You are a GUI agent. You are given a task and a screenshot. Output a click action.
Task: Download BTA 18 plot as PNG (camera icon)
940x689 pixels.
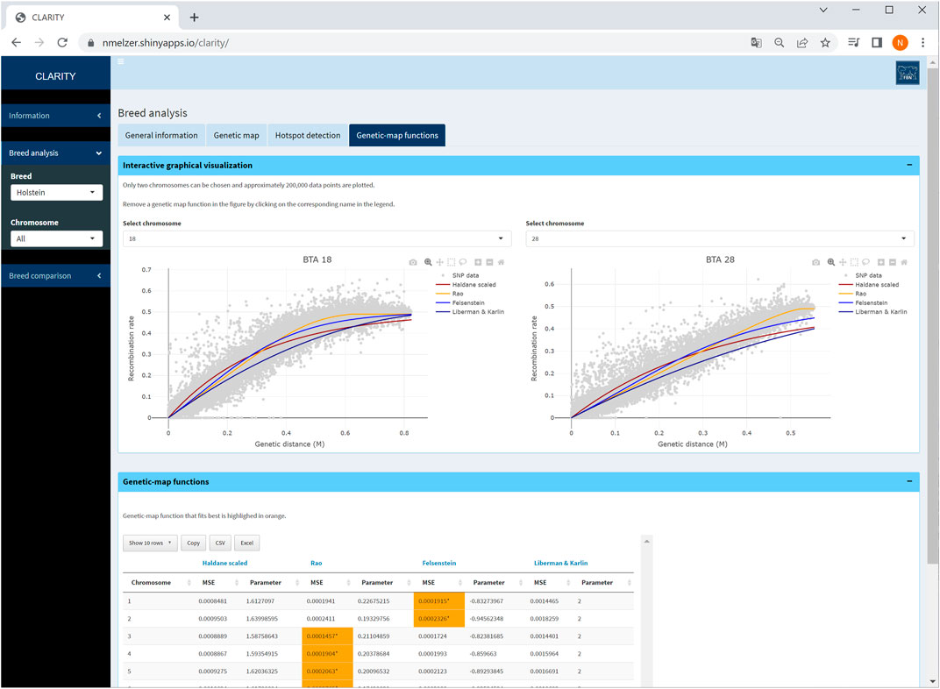(x=413, y=262)
